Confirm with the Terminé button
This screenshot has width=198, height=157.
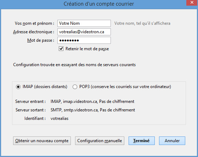[142, 141]
